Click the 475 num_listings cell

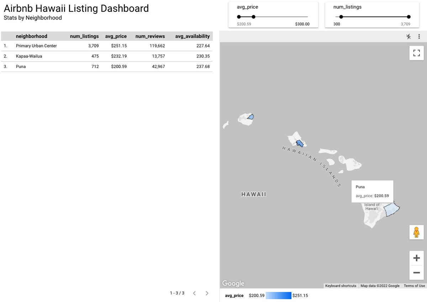pyautogui.click(x=95, y=56)
